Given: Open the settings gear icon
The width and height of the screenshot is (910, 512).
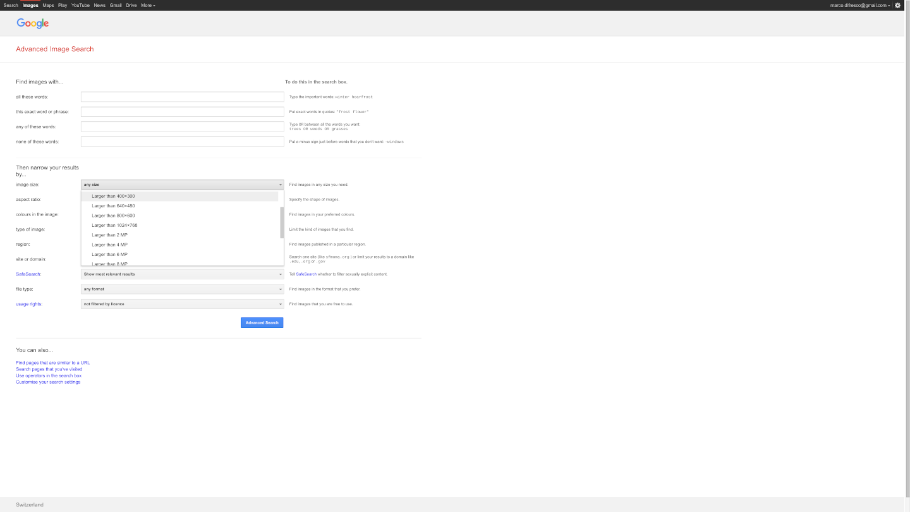Looking at the screenshot, I should (x=897, y=5).
